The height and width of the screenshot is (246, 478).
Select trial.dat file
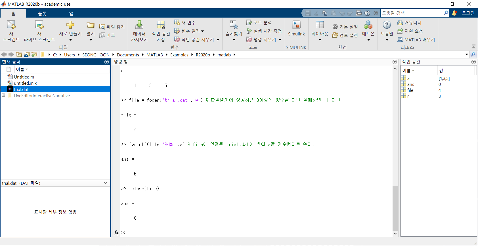[x=55, y=89]
